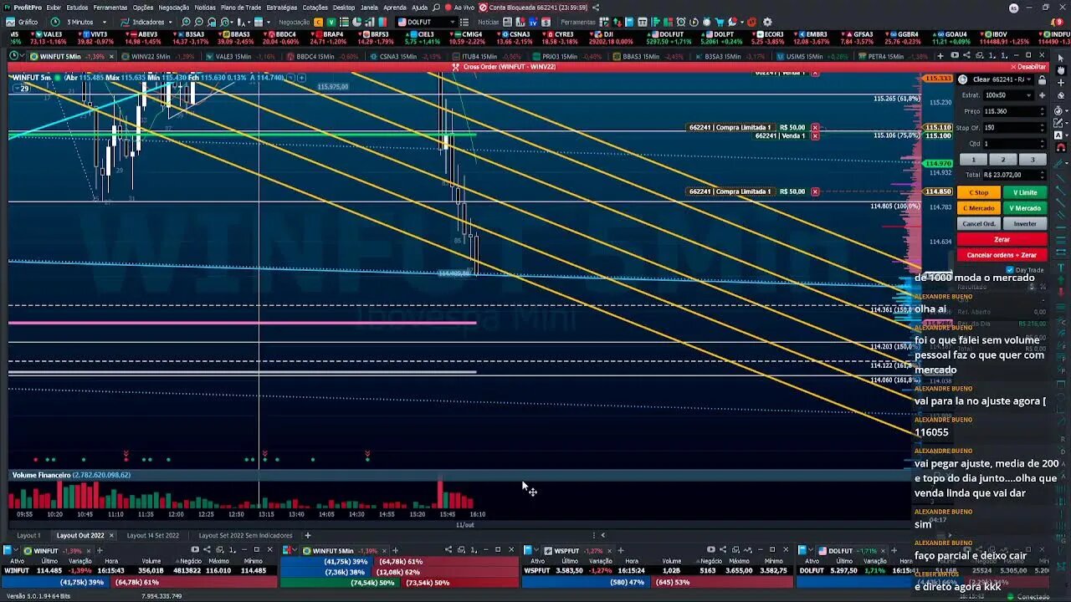Click the notification bell icon
The height and width of the screenshot is (602, 1071).
click(x=1056, y=22)
